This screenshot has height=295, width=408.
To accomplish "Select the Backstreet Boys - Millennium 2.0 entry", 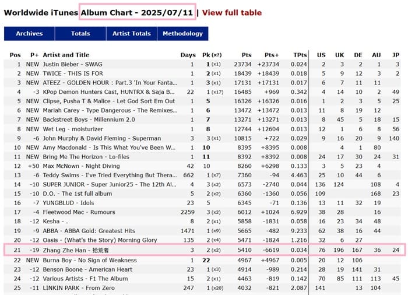I will [89, 120].
